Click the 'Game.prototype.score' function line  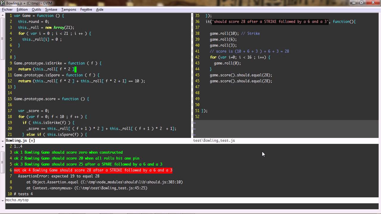[x=51, y=99]
